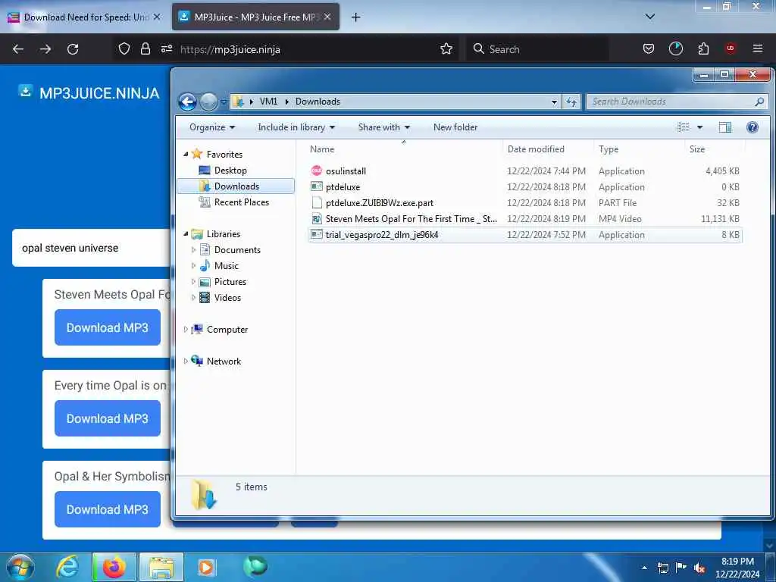Refresh the Downloads folder view
The height and width of the screenshot is (582, 776).
coord(571,102)
